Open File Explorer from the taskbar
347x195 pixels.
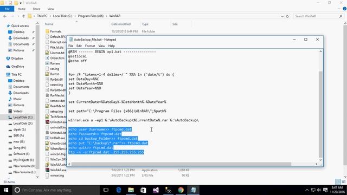point(131,190)
